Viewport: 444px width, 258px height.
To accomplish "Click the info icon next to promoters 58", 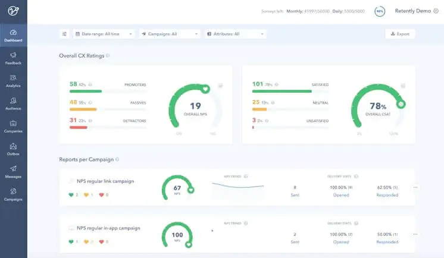I will pyautogui.click(x=90, y=84).
